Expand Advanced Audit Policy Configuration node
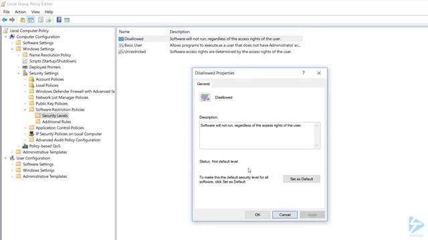 25,140
